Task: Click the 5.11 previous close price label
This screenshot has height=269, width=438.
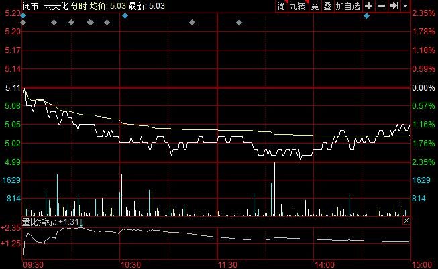Action: [13, 88]
